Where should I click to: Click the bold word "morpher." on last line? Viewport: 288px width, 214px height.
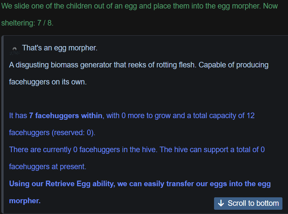tap(25, 201)
